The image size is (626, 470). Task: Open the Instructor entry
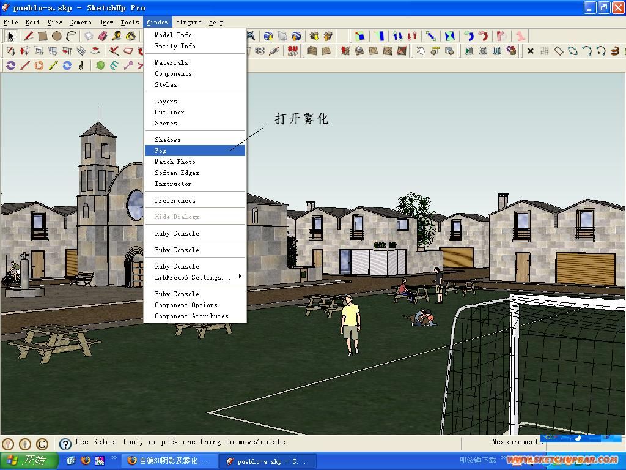pos(195,184)
